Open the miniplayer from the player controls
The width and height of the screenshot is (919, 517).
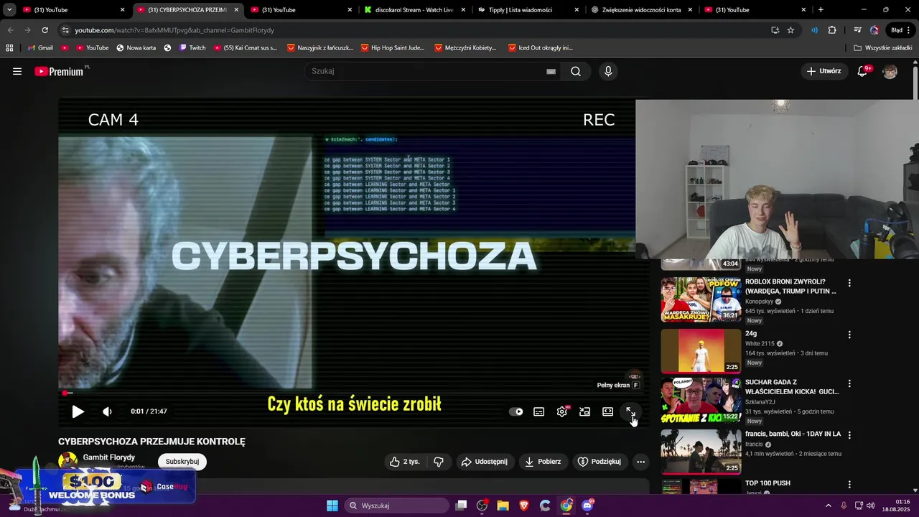[x=585, y=411]
